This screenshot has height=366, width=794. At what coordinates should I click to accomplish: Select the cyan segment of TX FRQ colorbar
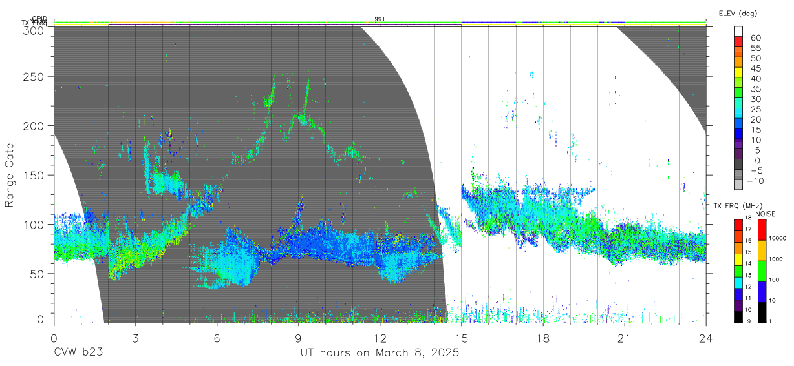pos(738,284)
